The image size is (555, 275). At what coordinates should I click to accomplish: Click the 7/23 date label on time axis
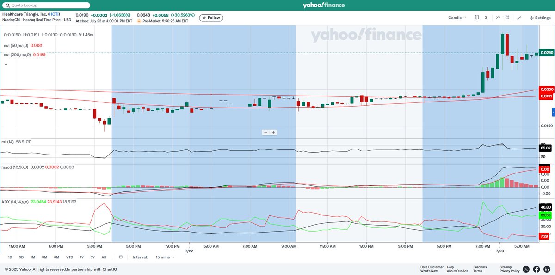(500, 251)
